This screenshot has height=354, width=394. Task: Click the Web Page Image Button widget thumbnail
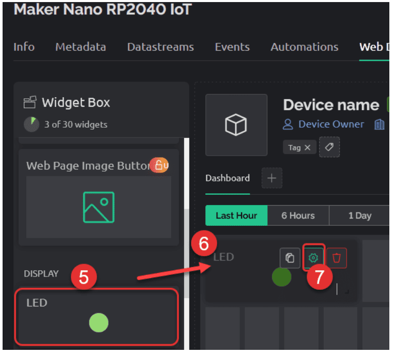click(98, 207)
